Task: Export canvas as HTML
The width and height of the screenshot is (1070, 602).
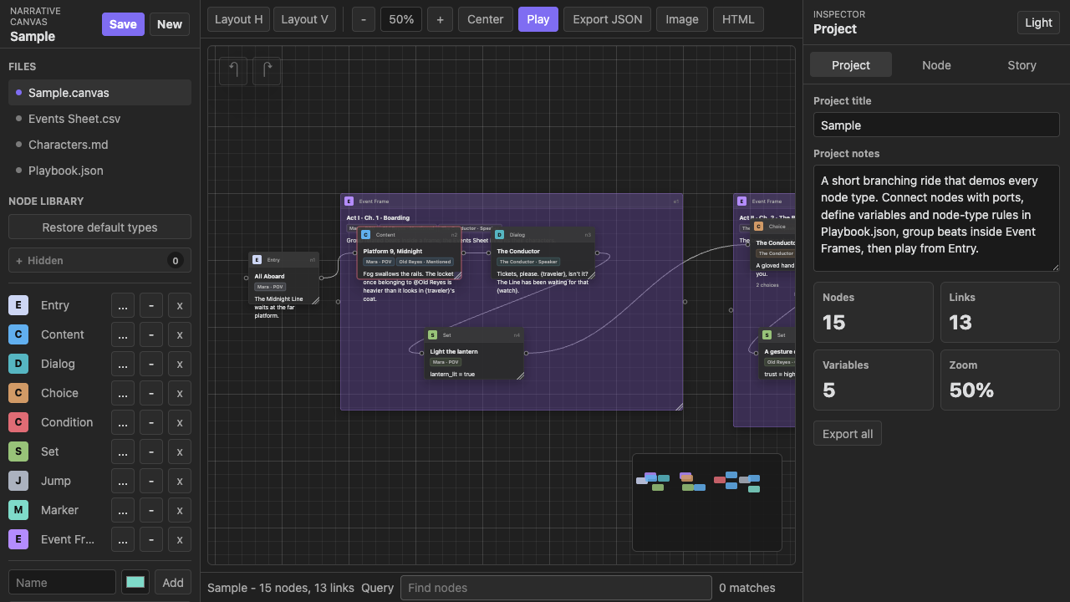Action: click(738, 19)
